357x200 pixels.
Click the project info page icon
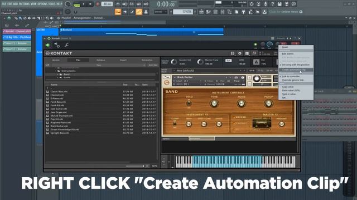(x=237, y=12)
